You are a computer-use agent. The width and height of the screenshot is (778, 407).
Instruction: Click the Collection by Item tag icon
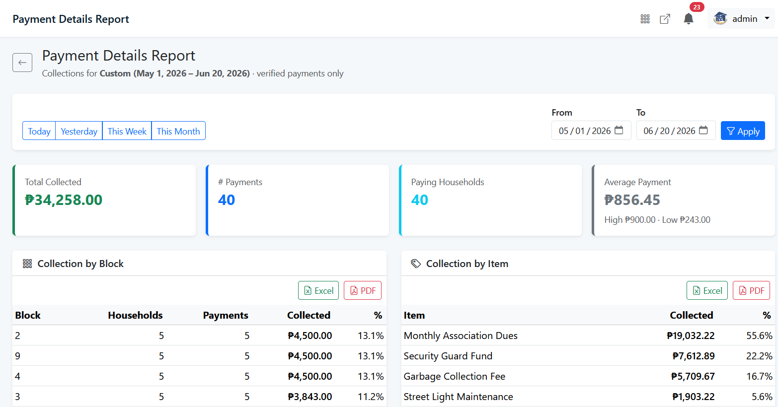pyautogui.click(x=416, y=264)
